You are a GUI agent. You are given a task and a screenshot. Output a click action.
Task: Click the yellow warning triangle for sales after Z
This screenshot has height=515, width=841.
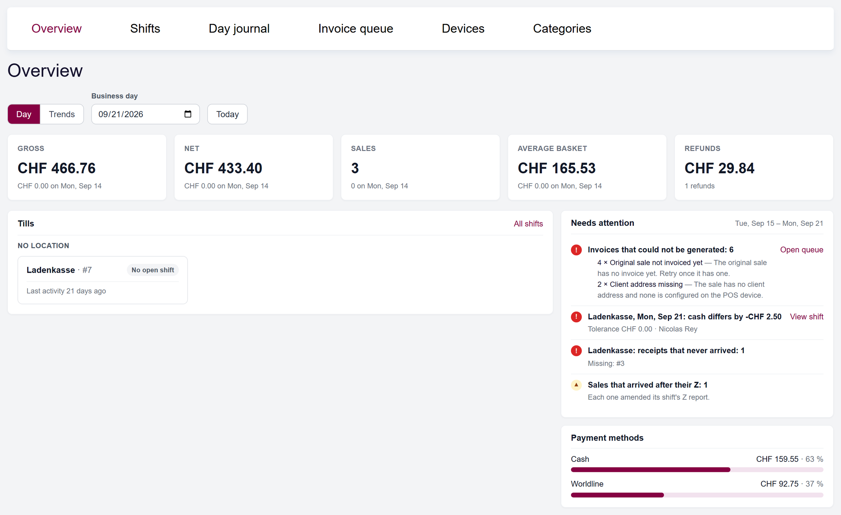coord(576,385)
